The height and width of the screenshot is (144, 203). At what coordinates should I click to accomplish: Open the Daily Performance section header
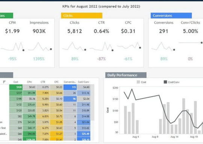pos(126,75)
